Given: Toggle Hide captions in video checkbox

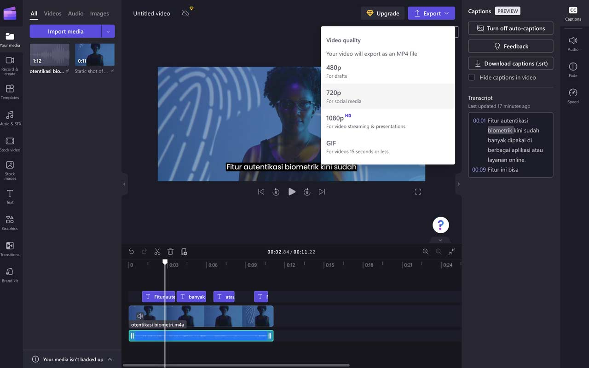Looking at the screenshot, I should (472, 77).
